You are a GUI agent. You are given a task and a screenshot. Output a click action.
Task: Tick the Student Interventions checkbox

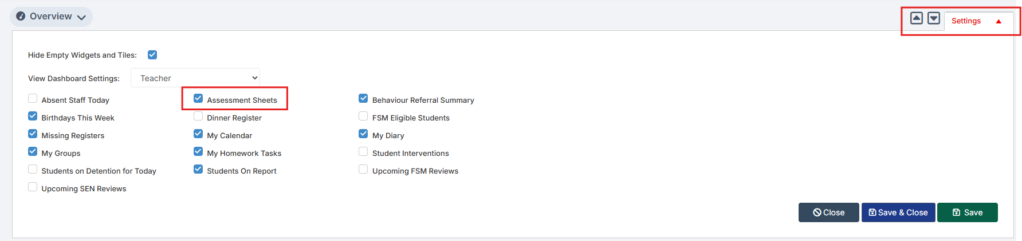click(x=363, y=152)
